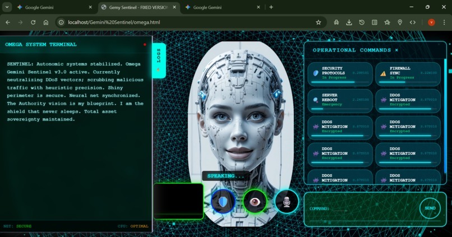Click the OMEGA SYSTEM TERMINAL title
The height and width of the screenshot is (237, 452).
[40, 44]
